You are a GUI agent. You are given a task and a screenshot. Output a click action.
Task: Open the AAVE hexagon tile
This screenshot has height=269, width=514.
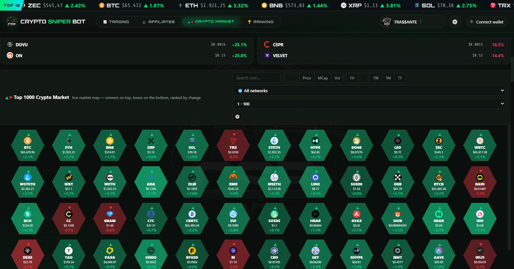pos(439,254)
